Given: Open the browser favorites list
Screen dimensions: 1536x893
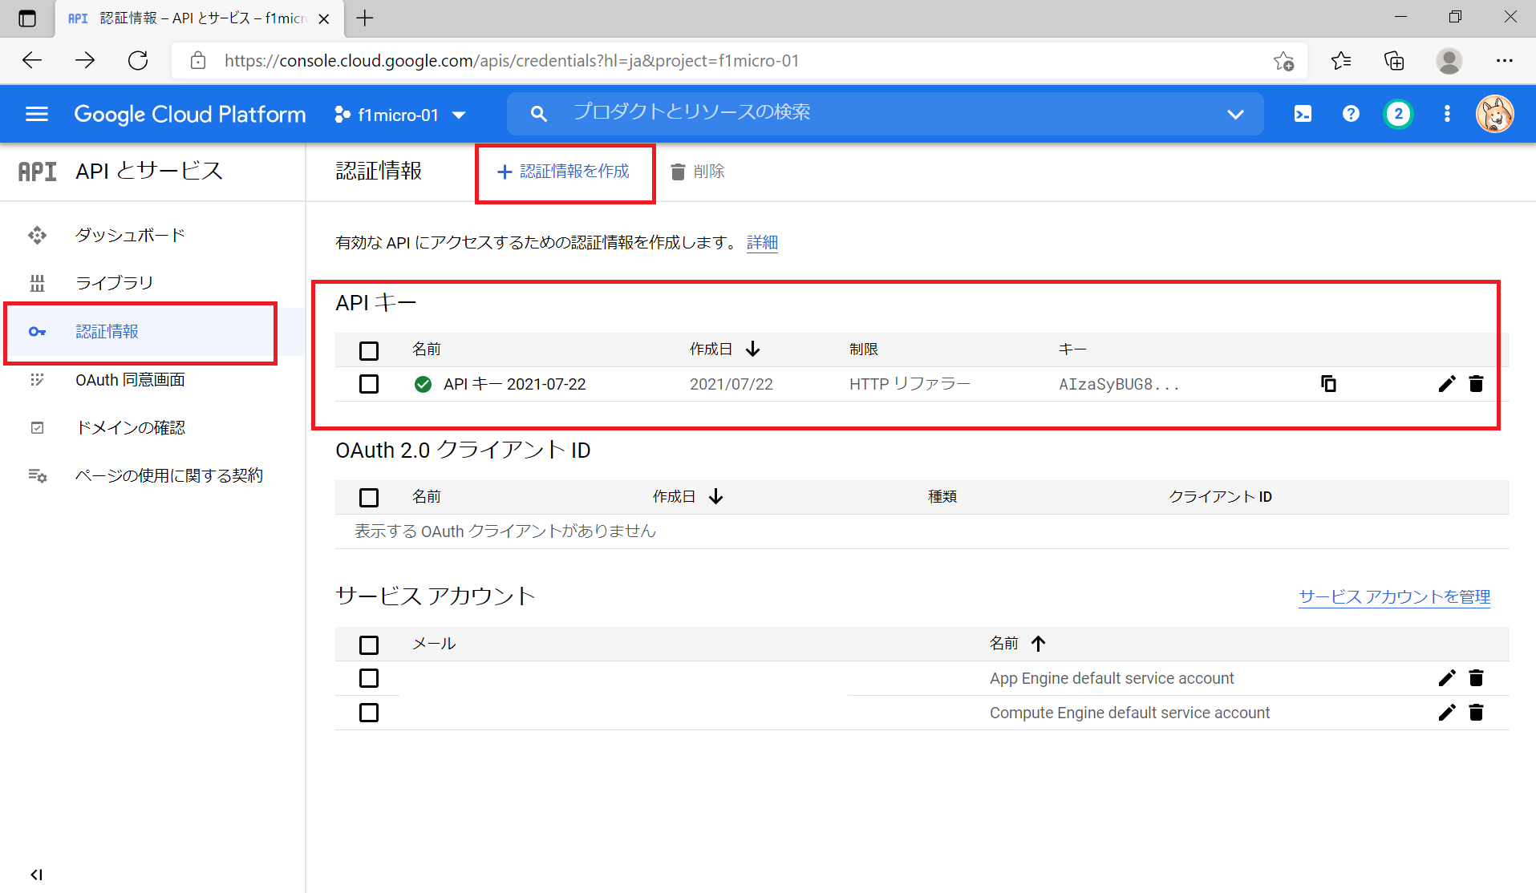Looking at the screenshot, I should [1340, 60].
